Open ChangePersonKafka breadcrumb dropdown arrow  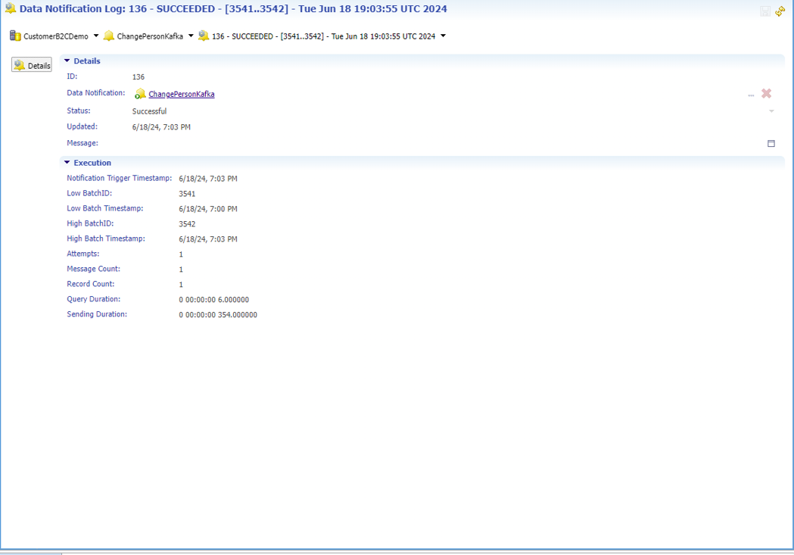pyautogui.click(x=191, y=36)
